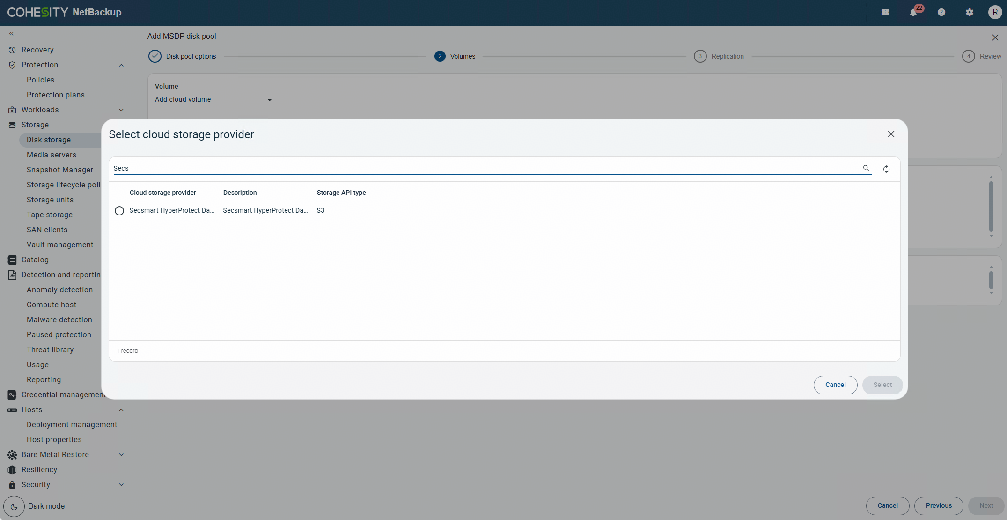1007x520 pixels.
Task: Sort by Storage API type column
Action: 341,193
